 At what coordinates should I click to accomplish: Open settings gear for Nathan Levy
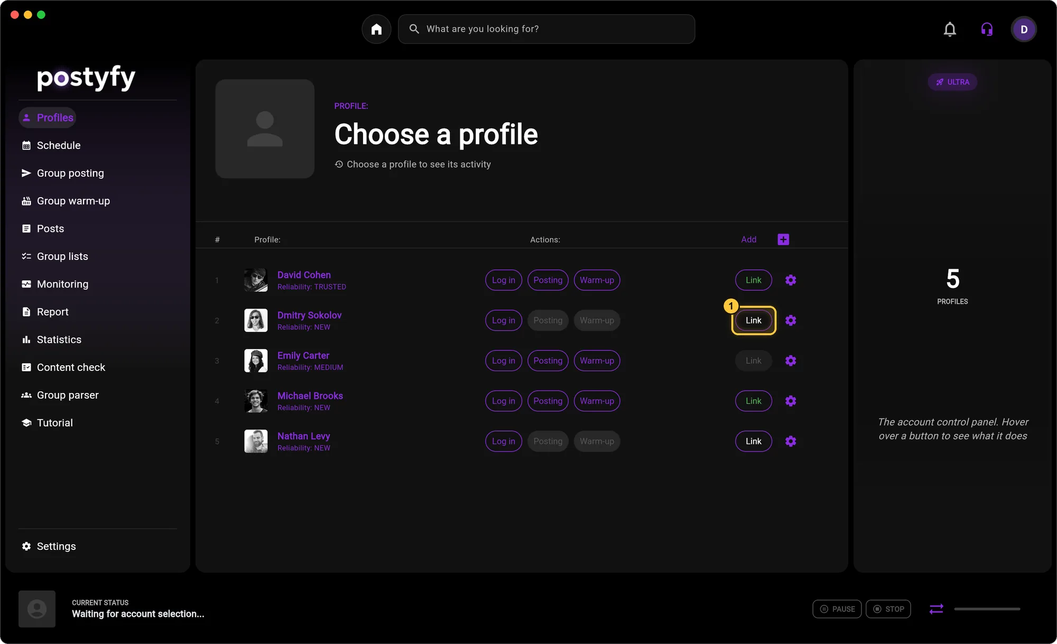coord(791,441)
